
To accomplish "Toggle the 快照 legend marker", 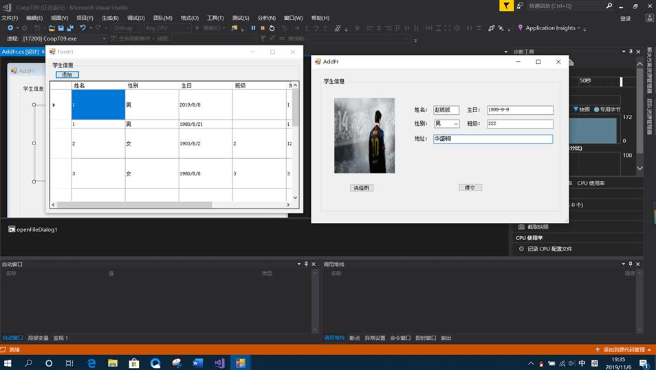I will 576,109.
